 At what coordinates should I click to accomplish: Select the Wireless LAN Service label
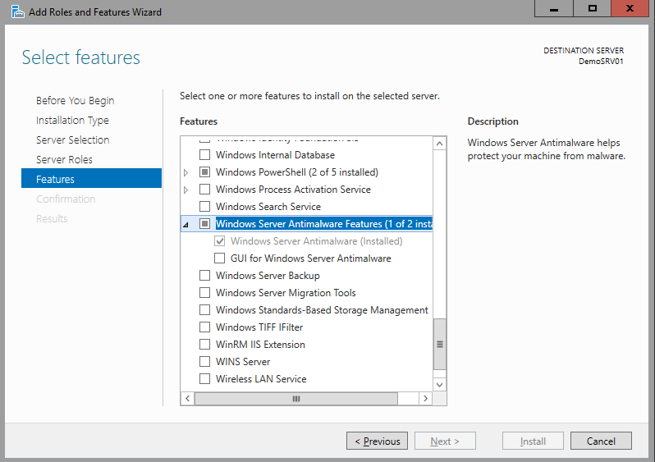[261, 378]
